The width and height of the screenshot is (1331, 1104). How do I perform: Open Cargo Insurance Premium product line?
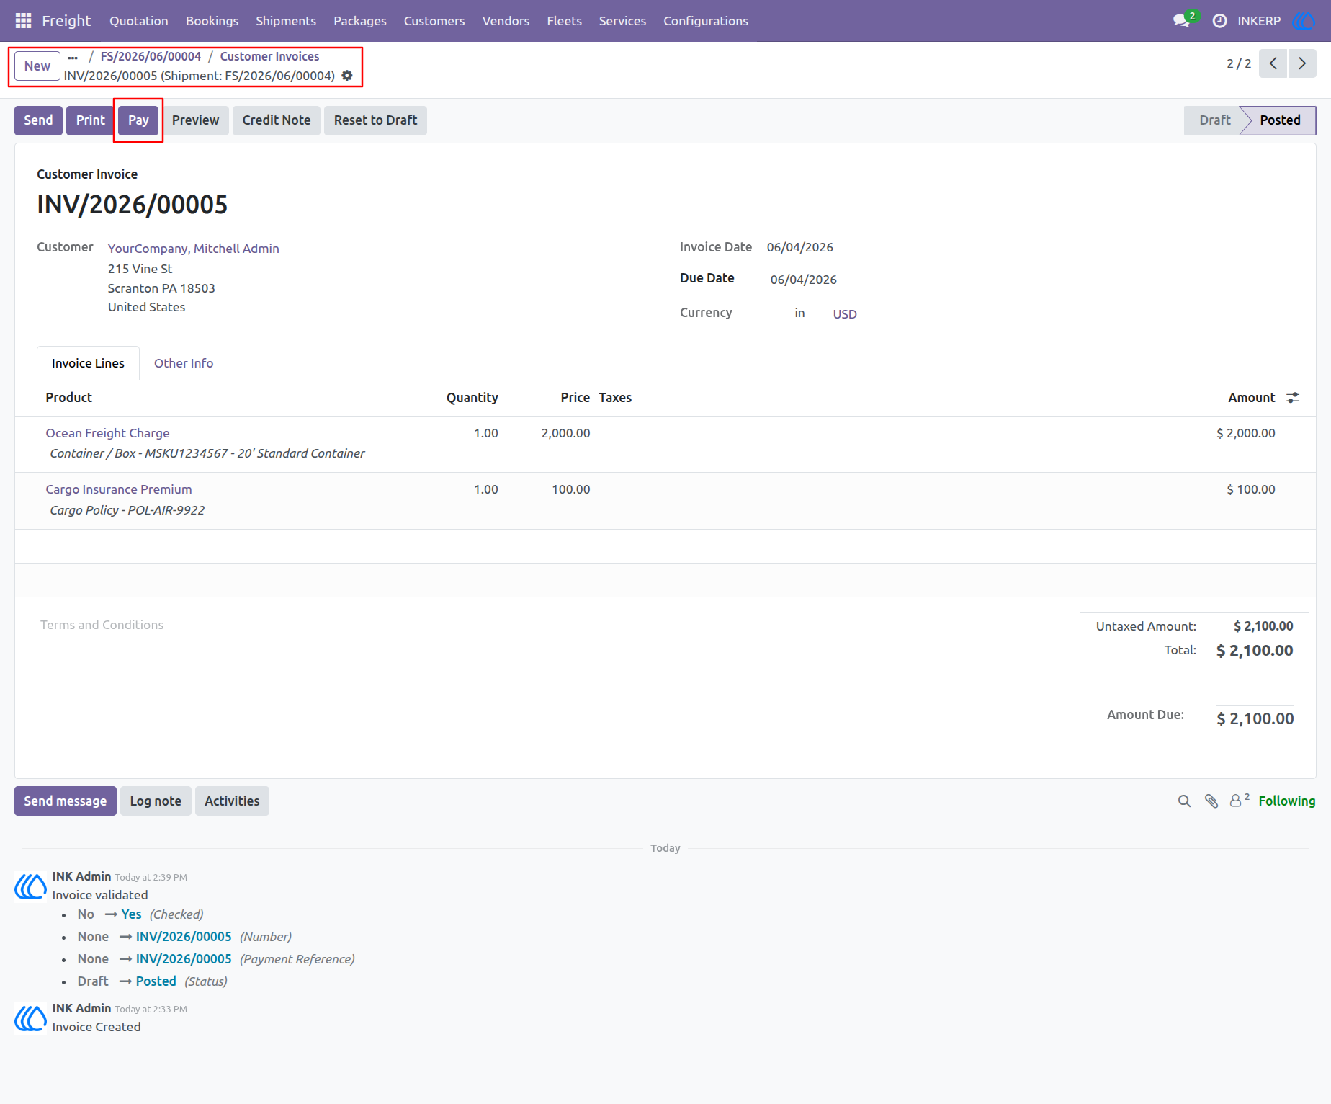tap(119, 489)
